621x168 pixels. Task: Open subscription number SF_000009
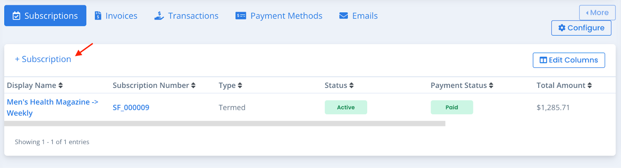point(131,108)
